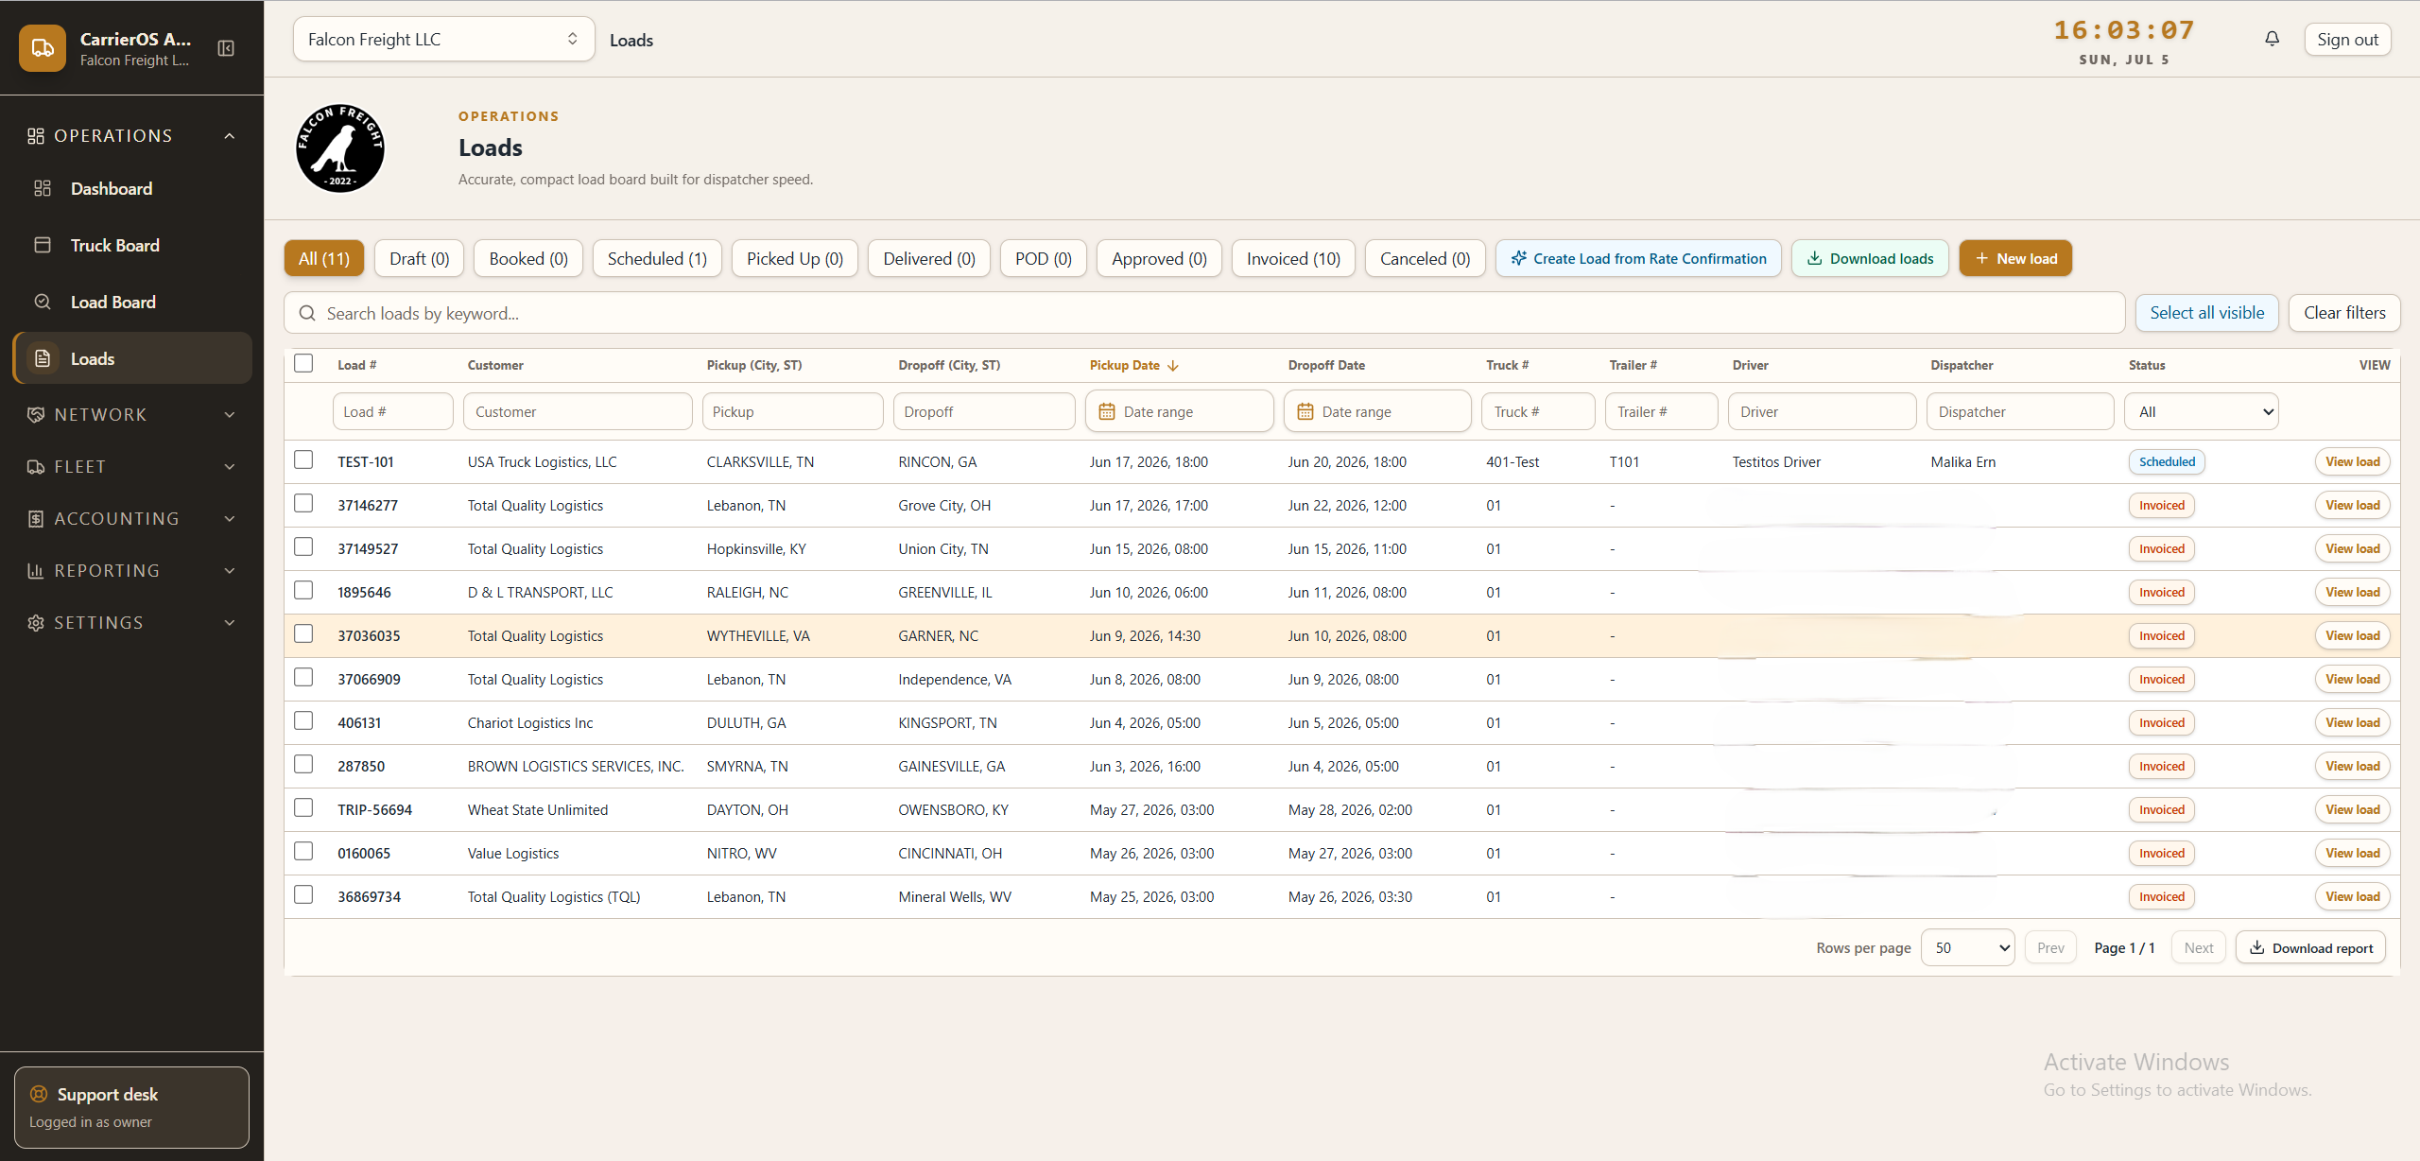Open Truck Board from sidebar
Image resolution: width=2420 pixels, height=1161 pixels.
point(132,245)
